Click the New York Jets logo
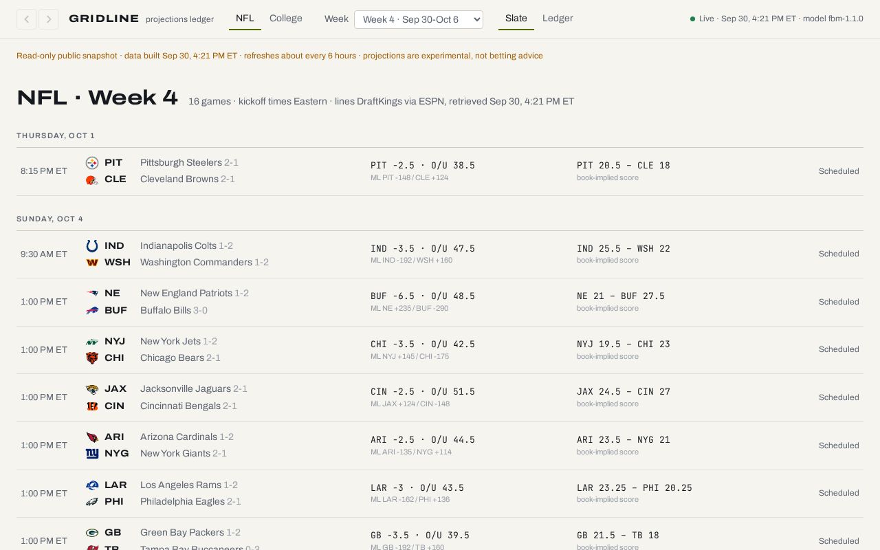Screen dimensions: 880x550 [92, 342]
